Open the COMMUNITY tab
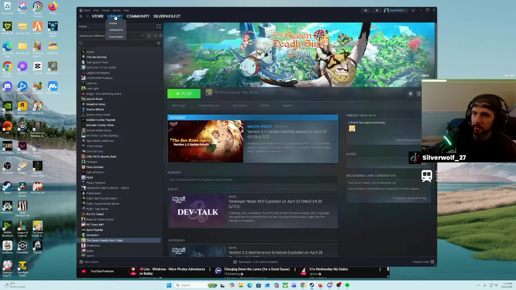The image size is (516, 290). (x=138, y=16)
